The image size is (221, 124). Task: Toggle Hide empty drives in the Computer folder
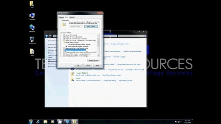pos(64,48)
